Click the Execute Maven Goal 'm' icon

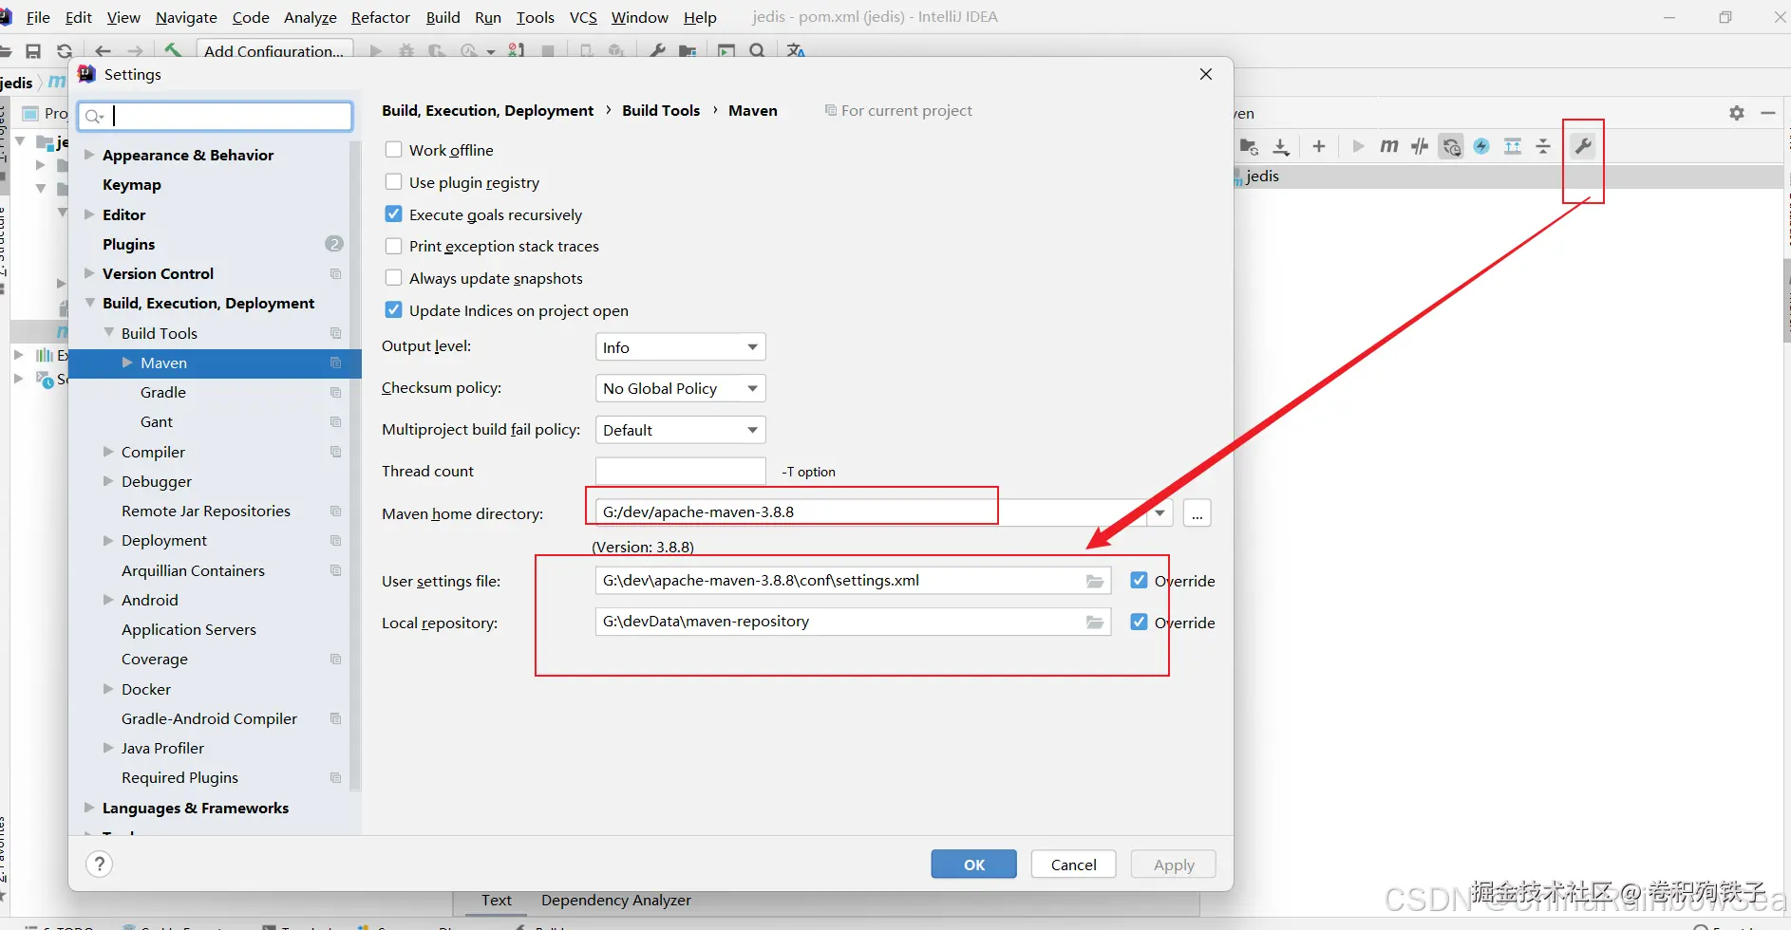click(1389, 146)
